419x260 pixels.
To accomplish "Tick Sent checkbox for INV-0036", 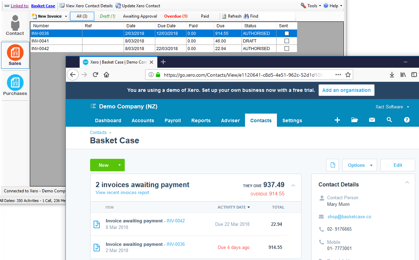I will point(287,33).
